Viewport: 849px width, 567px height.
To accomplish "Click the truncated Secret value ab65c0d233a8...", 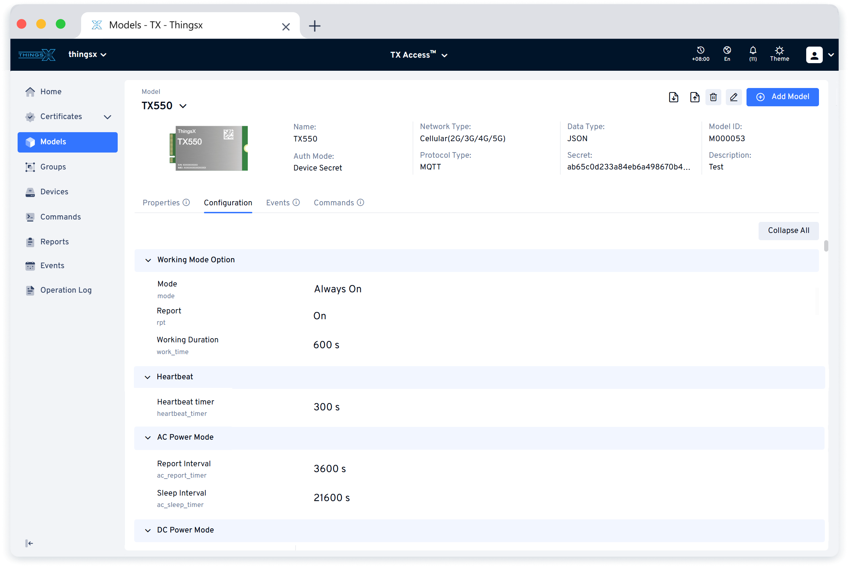I will pyautogui.click(x=628, y=167).
